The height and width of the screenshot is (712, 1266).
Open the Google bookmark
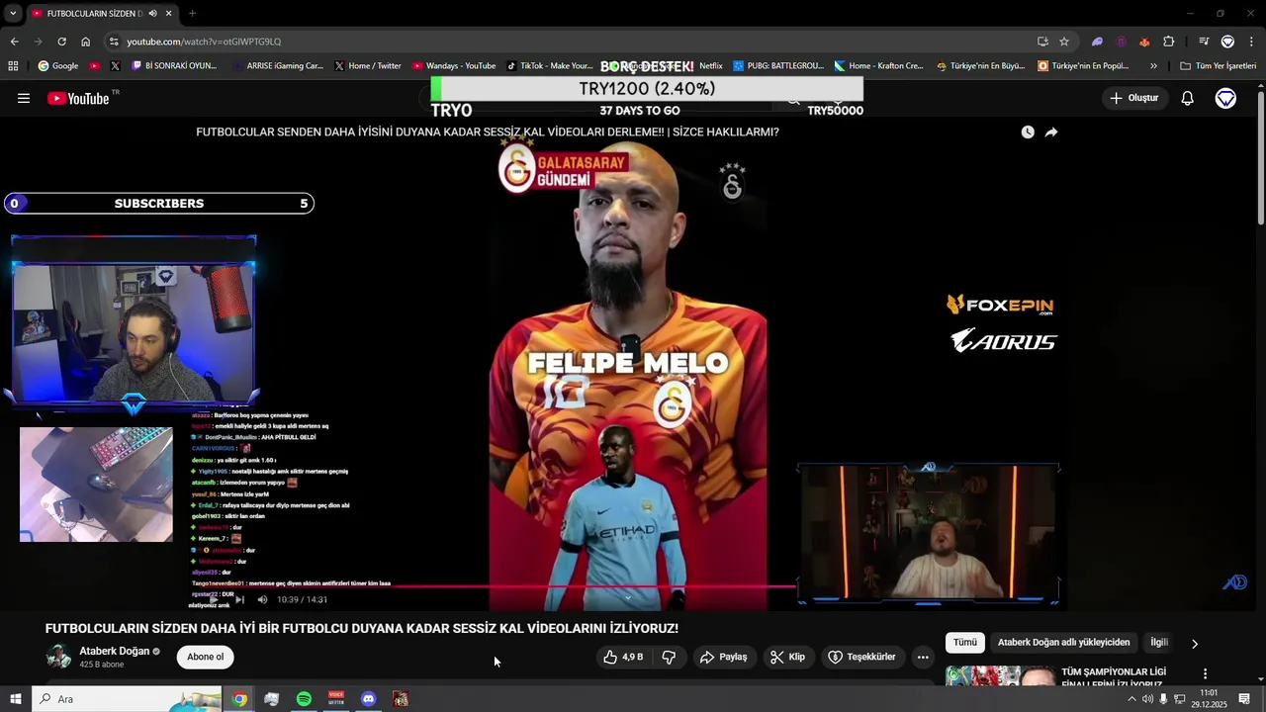(x=58, y=66)
